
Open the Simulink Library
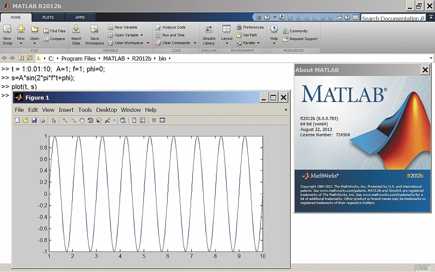[209, 35]
